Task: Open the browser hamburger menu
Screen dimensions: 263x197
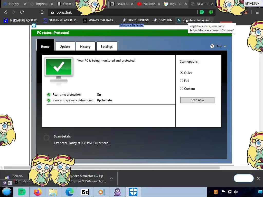Action: 257,12
